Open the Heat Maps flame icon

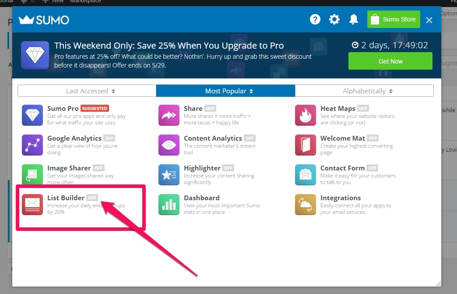click(306, 115)
